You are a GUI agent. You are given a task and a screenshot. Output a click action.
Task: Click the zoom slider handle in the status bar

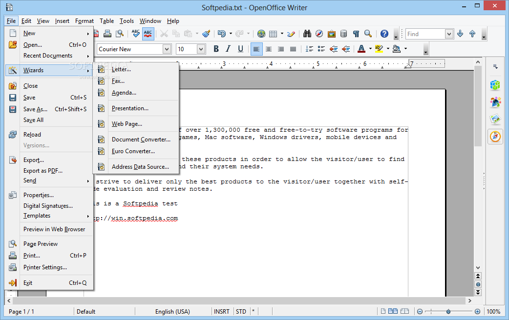(x=448, y=312)
